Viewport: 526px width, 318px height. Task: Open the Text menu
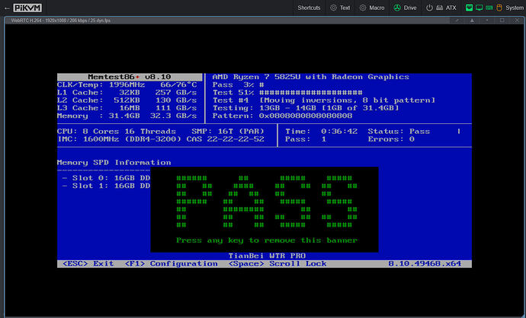(x=340, y=8)
